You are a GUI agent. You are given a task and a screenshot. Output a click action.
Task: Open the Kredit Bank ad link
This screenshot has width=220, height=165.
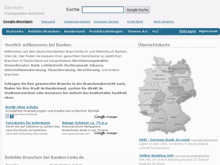point(135,21)
